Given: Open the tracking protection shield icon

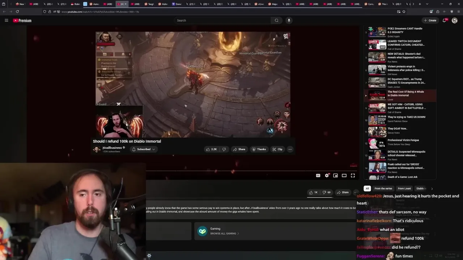Looking at the screenshot, I should click(x=44, y=12).
